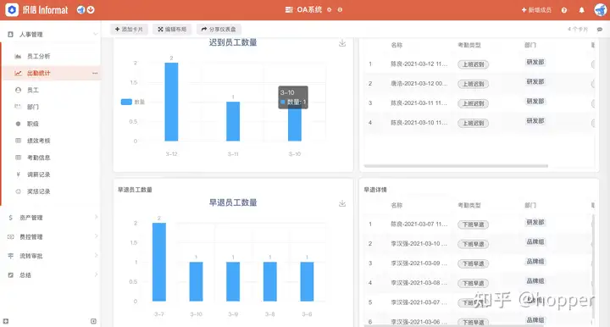Open 职级 menu item
610x327 pixels.
(33, 124)
